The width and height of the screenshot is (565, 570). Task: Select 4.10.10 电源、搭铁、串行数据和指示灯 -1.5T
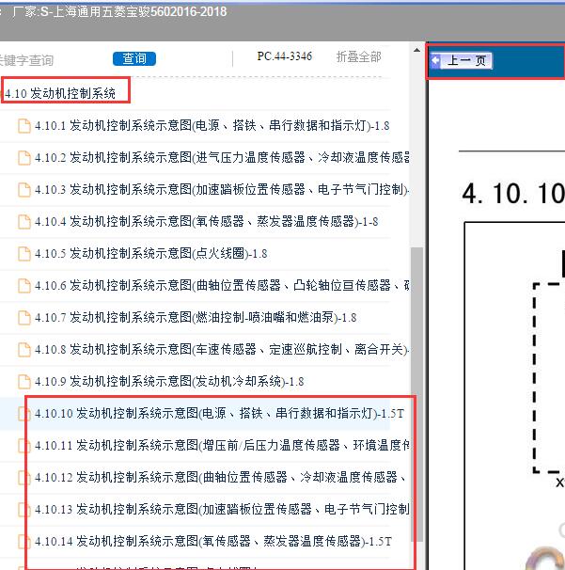[219, 414]
